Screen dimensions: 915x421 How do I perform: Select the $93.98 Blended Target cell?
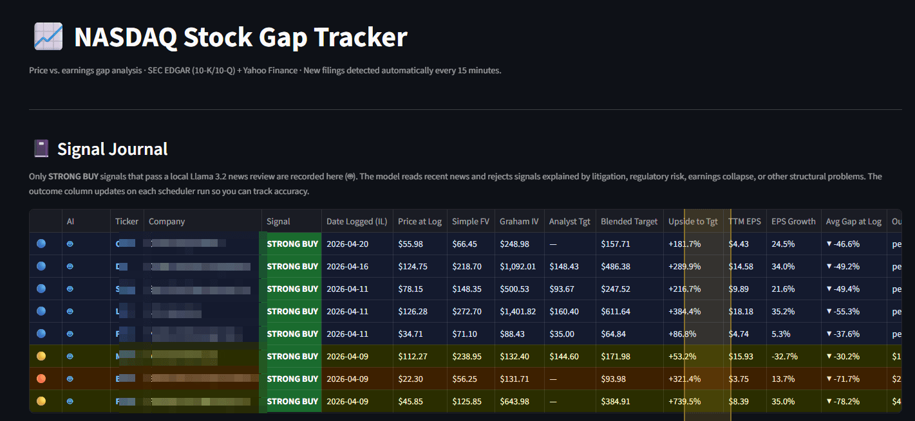click(x=629, y=379)
